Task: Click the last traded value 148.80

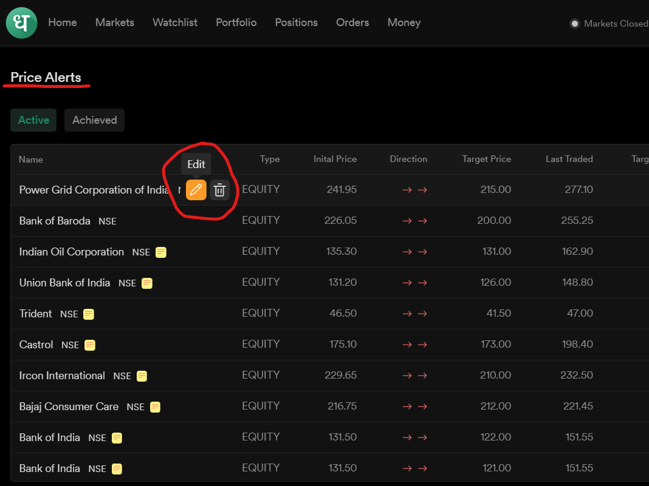Action: [x=577, y=282]
